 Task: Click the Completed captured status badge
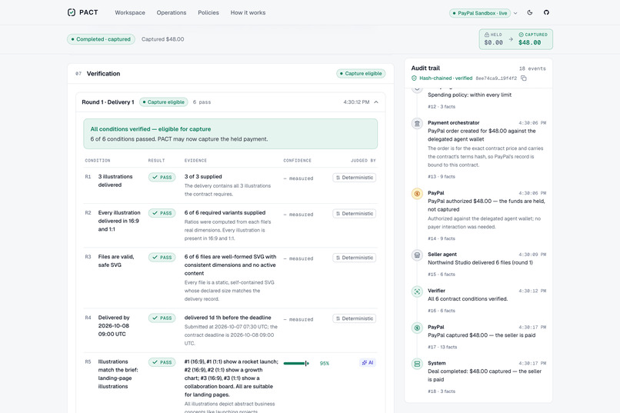click(102, 39)
